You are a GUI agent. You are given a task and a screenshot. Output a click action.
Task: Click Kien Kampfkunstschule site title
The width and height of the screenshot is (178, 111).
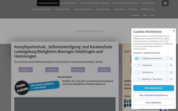[90, 31]
